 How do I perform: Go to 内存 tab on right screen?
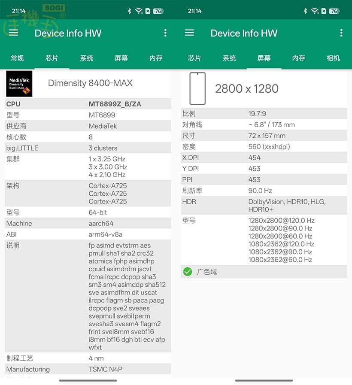click(298, 58)
